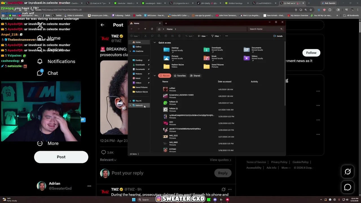Click the Reply button under the post
The image size is (361, 203).
(x=223, y=173)
